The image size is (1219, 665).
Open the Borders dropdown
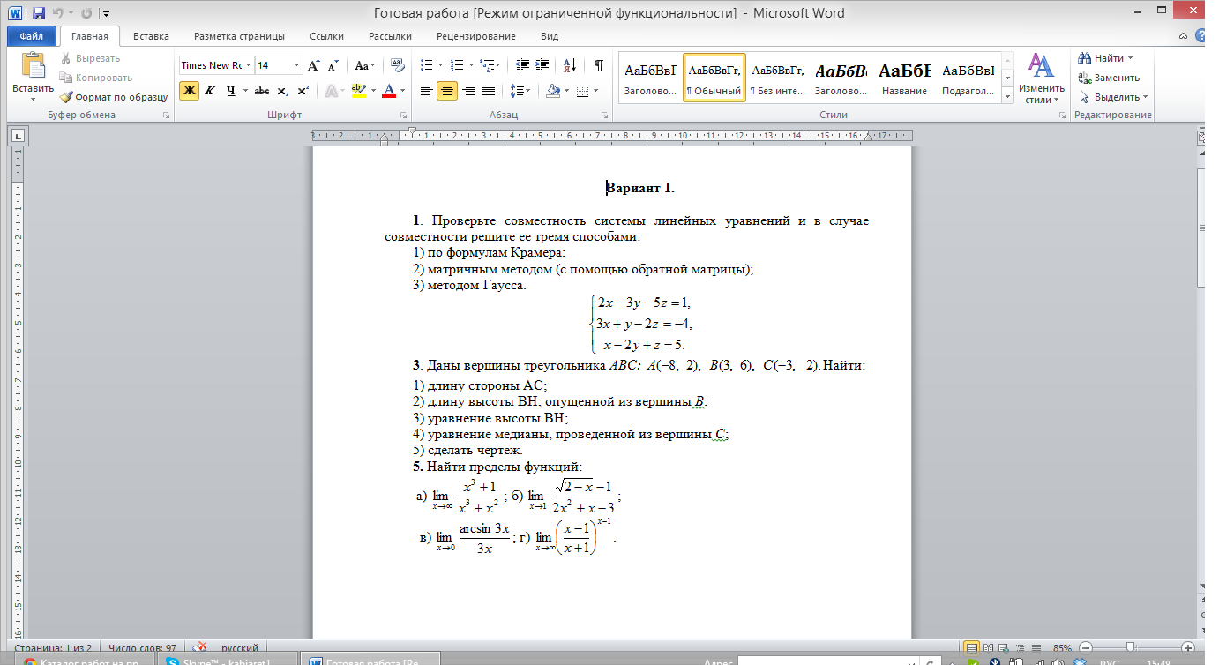[x=596, y=90]
